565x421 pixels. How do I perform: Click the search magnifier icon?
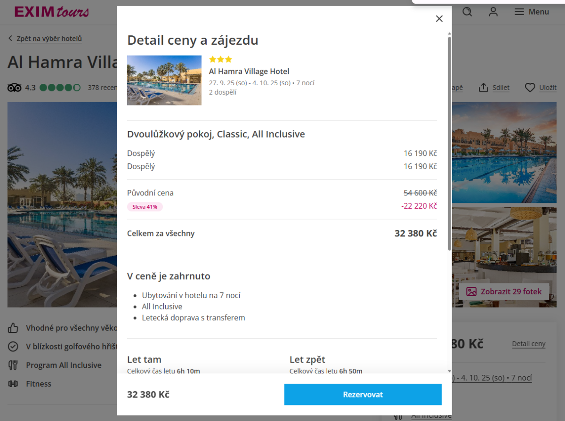click(467, 12)
